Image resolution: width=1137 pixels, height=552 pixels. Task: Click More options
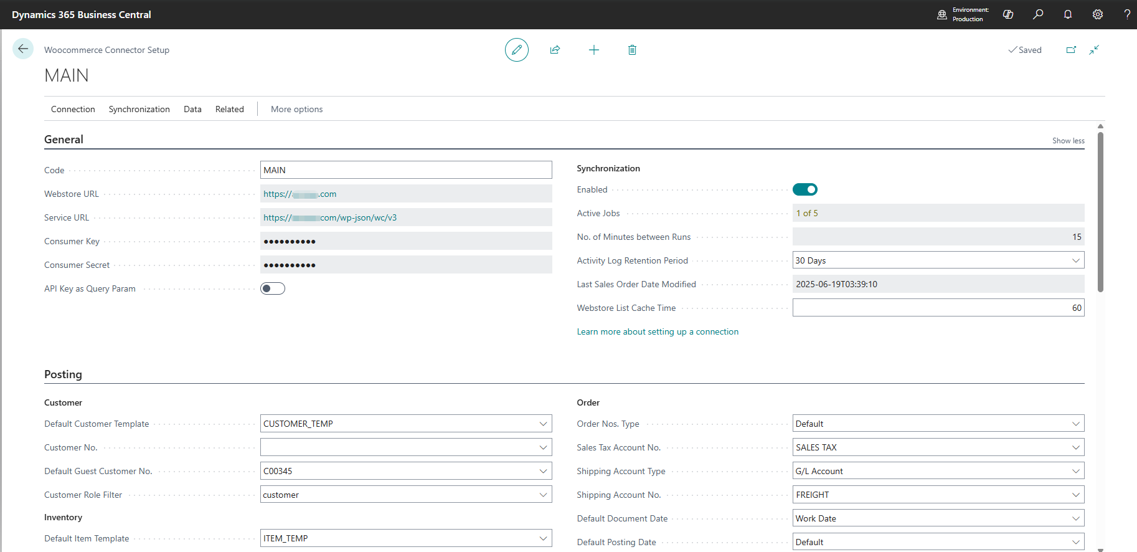click(x=297, y=109)
